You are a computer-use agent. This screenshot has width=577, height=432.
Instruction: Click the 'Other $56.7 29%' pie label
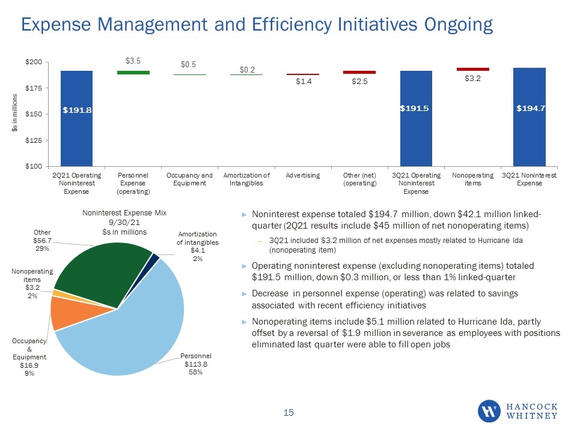pyautogui.click(x=42, y=240)
